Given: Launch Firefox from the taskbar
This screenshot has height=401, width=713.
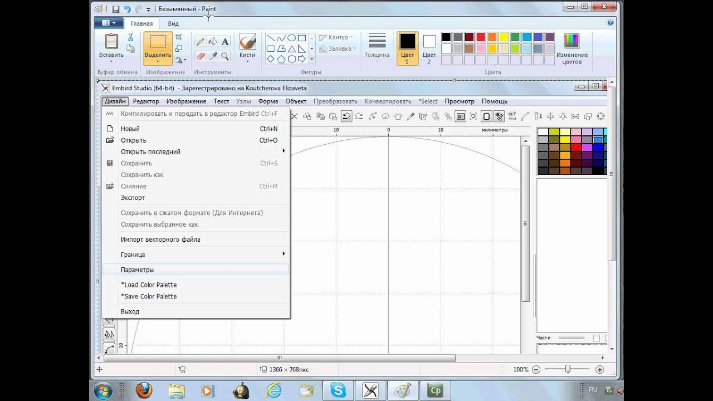Looking at the screenshot, I should point(144,390).
